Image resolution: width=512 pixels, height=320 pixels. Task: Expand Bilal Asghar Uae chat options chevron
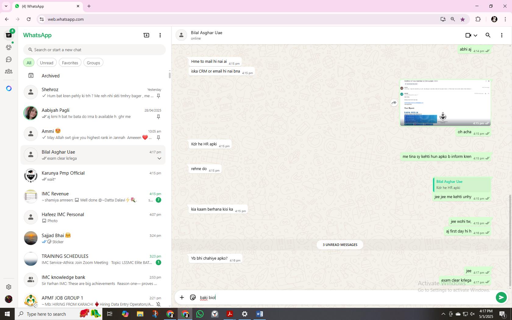(x=159, y=158)
